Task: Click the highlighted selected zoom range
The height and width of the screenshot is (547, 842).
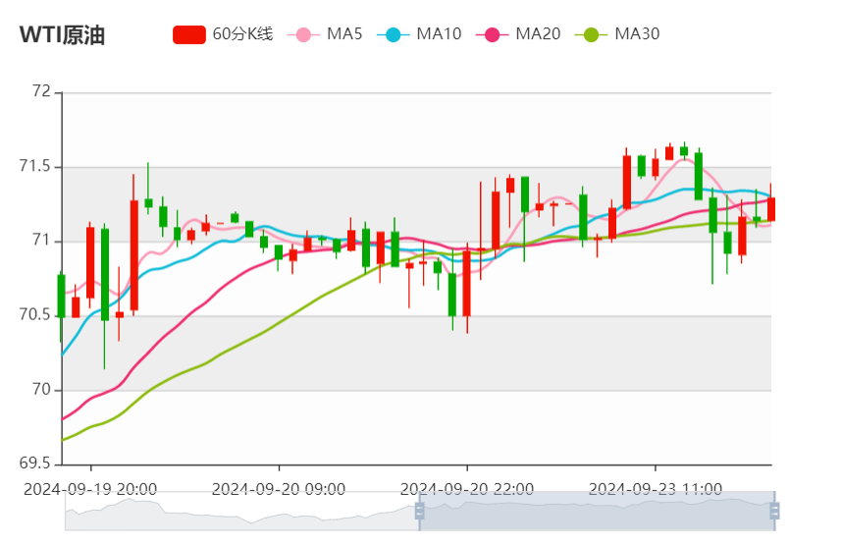Action: pos(597,511)
